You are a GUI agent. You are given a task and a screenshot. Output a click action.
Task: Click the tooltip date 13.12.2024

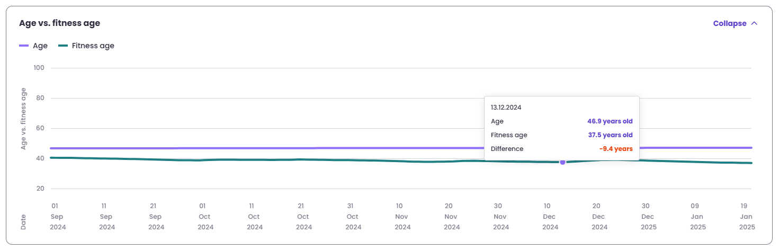tap(506, 107)
